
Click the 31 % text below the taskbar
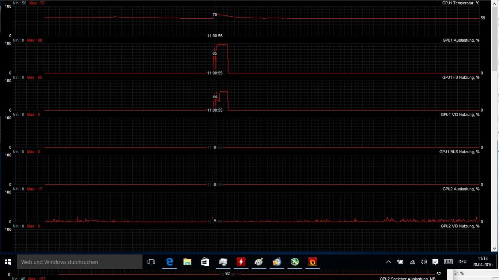click(x=460, y=273)
